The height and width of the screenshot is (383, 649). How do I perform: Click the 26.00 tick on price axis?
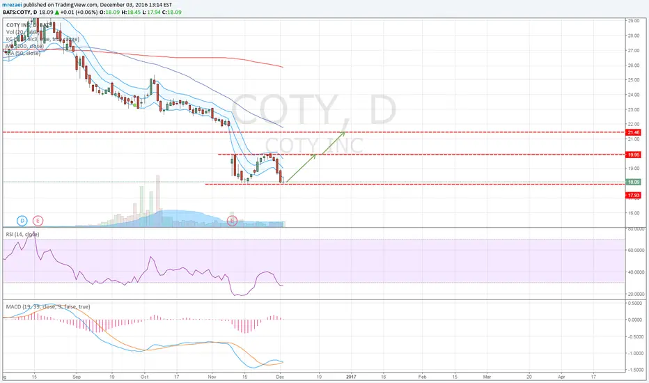(x=633, y=65)
